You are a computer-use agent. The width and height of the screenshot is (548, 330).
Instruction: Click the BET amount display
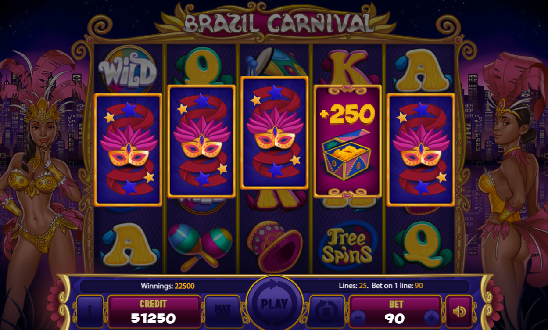[x=396, y=312]
